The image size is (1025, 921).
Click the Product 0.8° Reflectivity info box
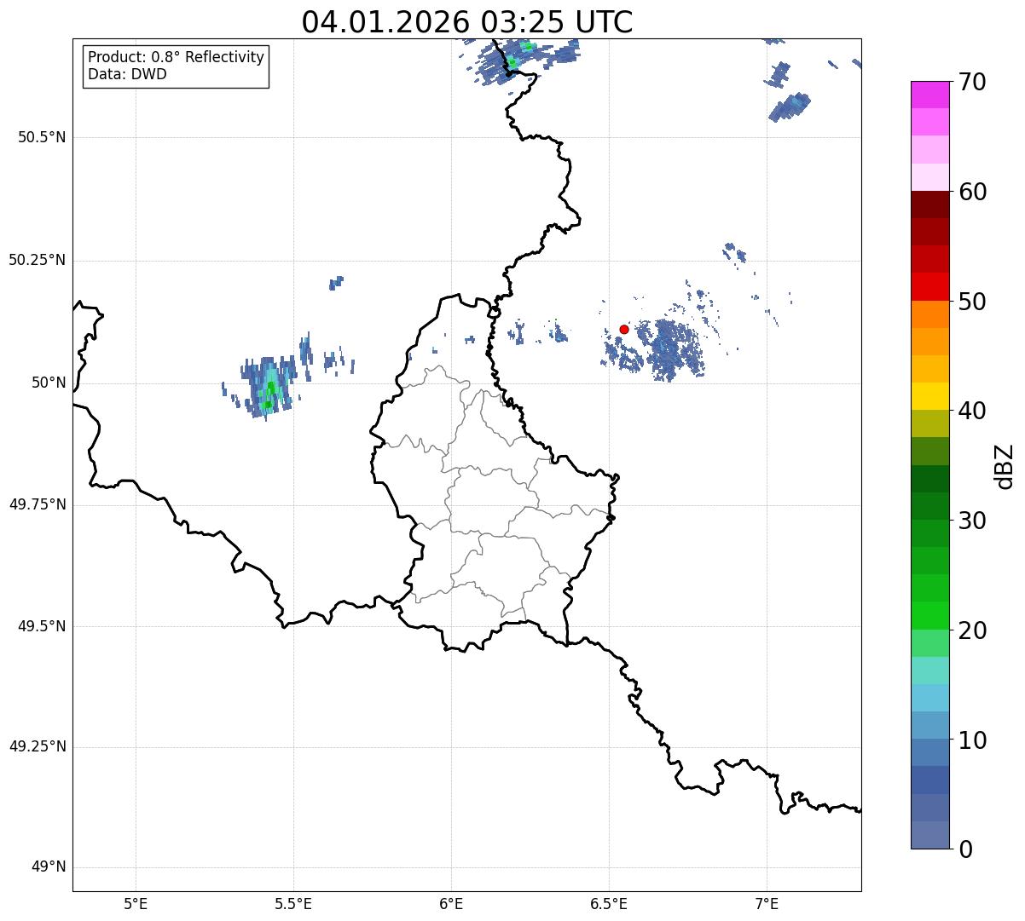click(176, 66)
